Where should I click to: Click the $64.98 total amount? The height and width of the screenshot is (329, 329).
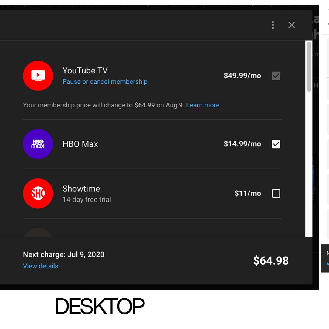click(x=271, y=261)
